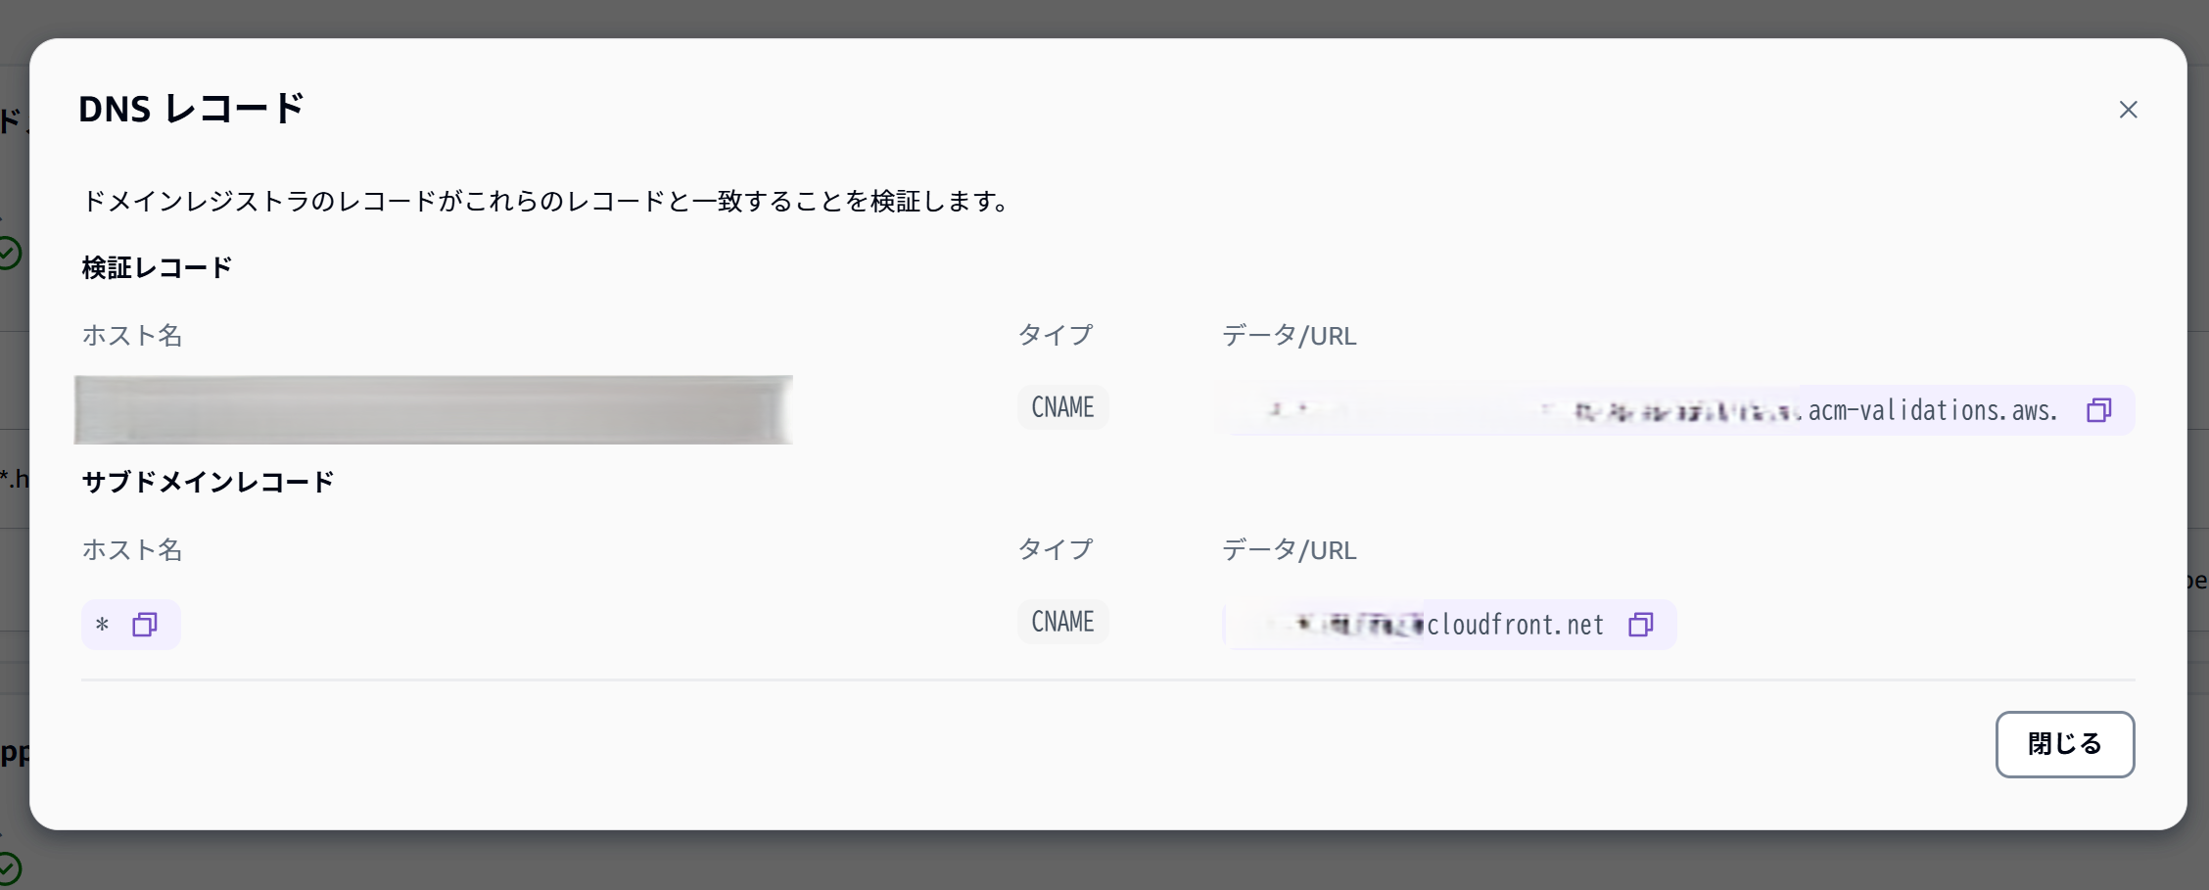
Task: Copy the cloudfront.net CNAME value
Action: click(x=1641, y=625)
